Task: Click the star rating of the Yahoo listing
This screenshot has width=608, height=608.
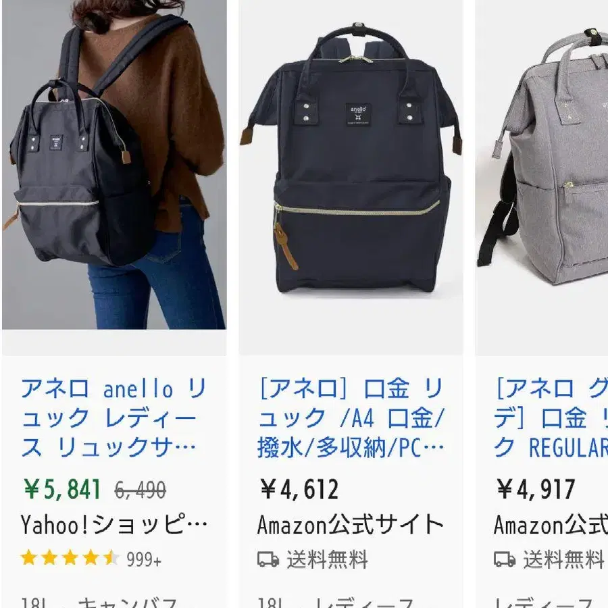Action: point(70,559)
